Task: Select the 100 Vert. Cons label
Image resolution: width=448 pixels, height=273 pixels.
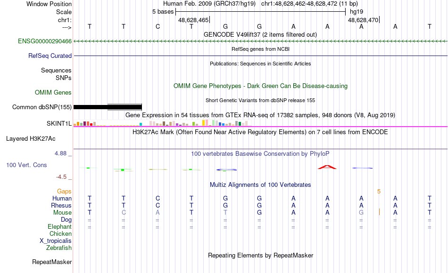Action: click(x=26, y=165)
